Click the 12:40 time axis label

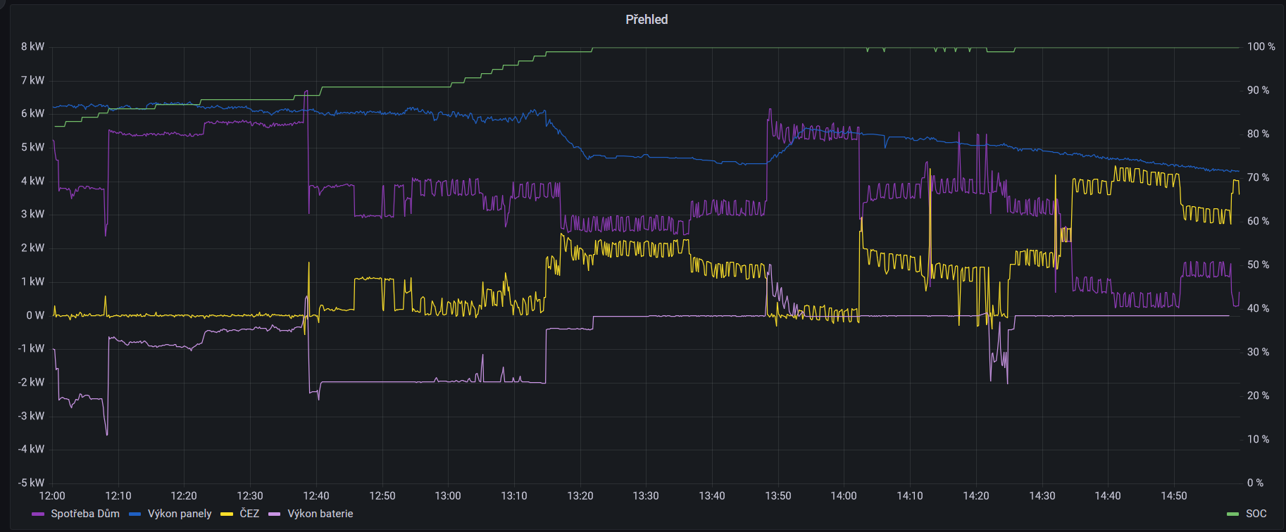pyautogui.click(x=316, y=496)
